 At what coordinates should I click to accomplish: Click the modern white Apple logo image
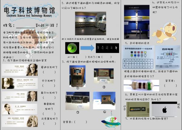164,109
